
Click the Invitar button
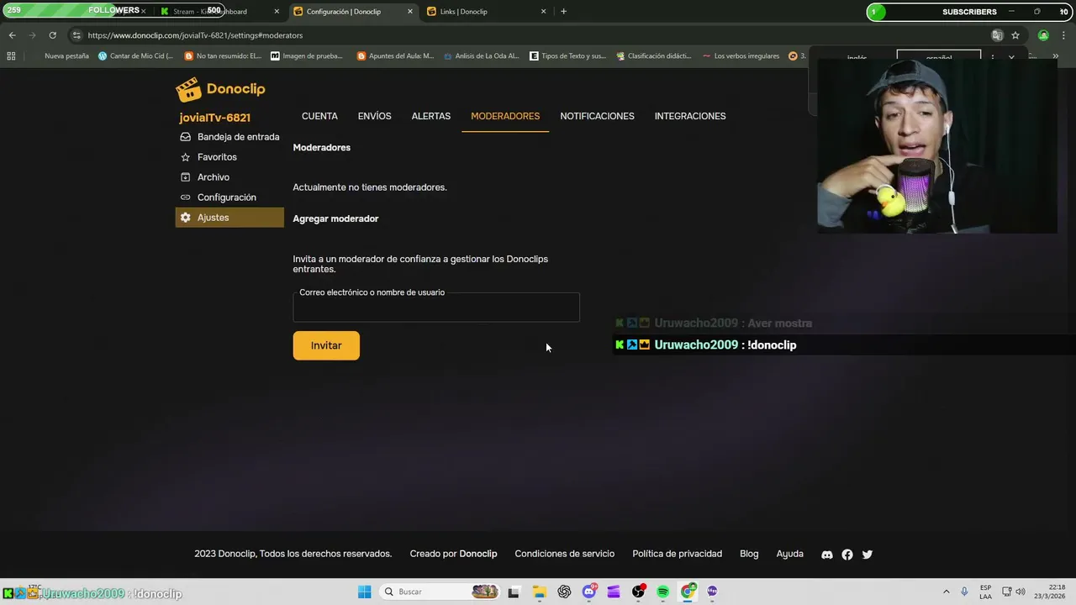[x=326, y=345]
